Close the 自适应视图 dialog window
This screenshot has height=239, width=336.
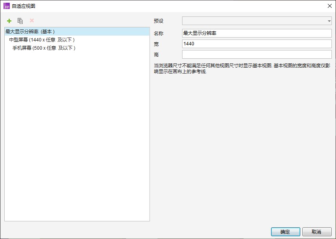330,6
